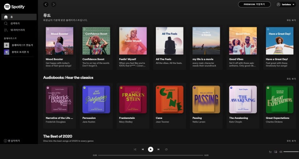The height and width of the screenshot is (159, 299).
Task: Click the Passing audiobook title
Action: 197,118
